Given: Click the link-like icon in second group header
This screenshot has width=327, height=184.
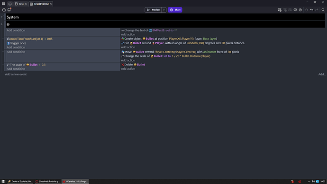Looking at the screenshot, I should pyautogui.click(x=8, y=24).
